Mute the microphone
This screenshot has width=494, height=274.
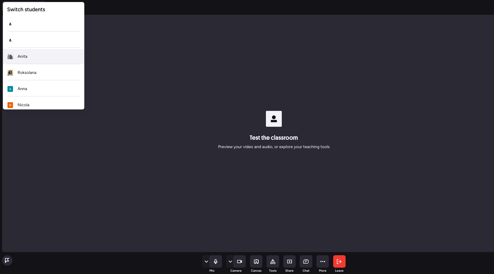(216, 262)
